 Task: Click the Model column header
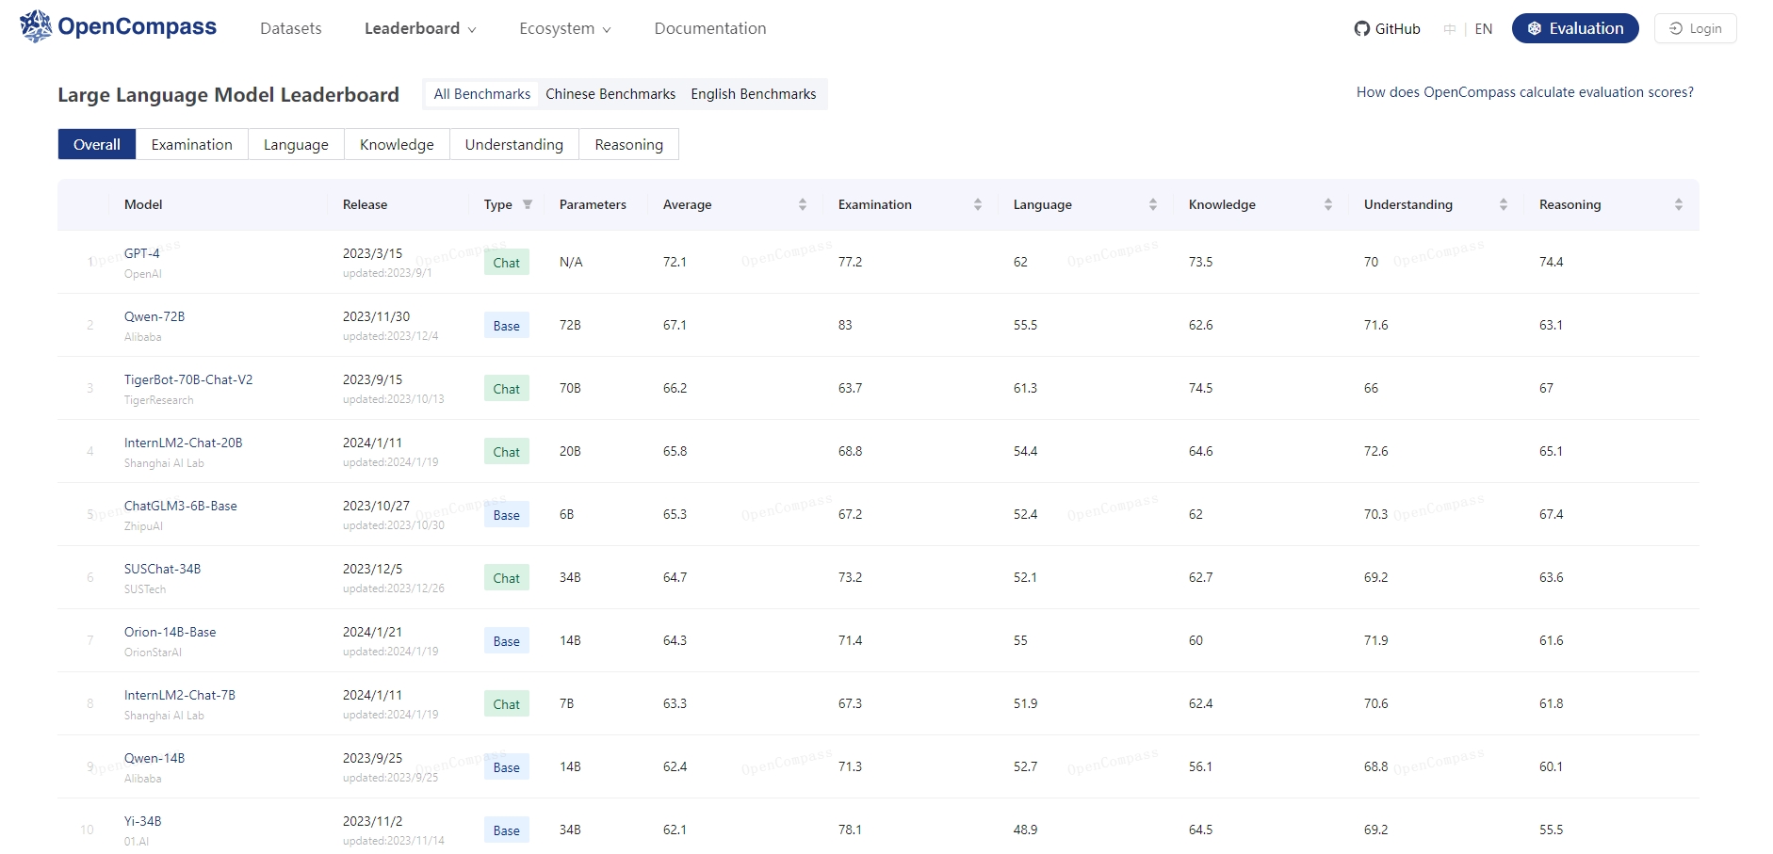[x=143, y=204]
